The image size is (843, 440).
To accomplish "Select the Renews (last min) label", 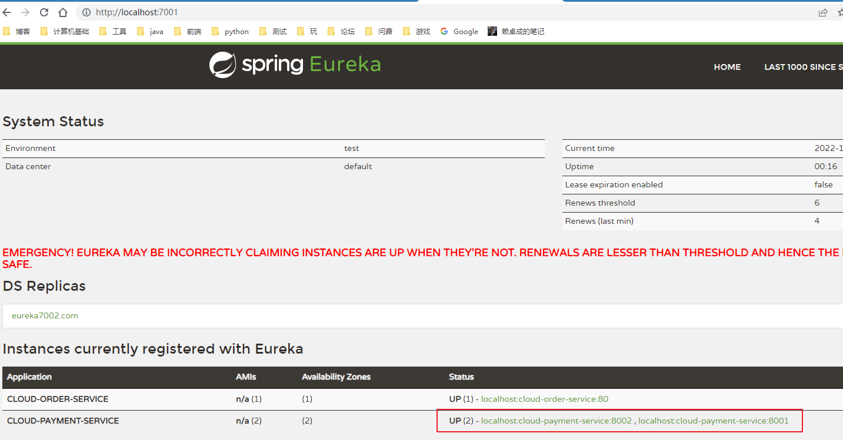I will point(599,221).
